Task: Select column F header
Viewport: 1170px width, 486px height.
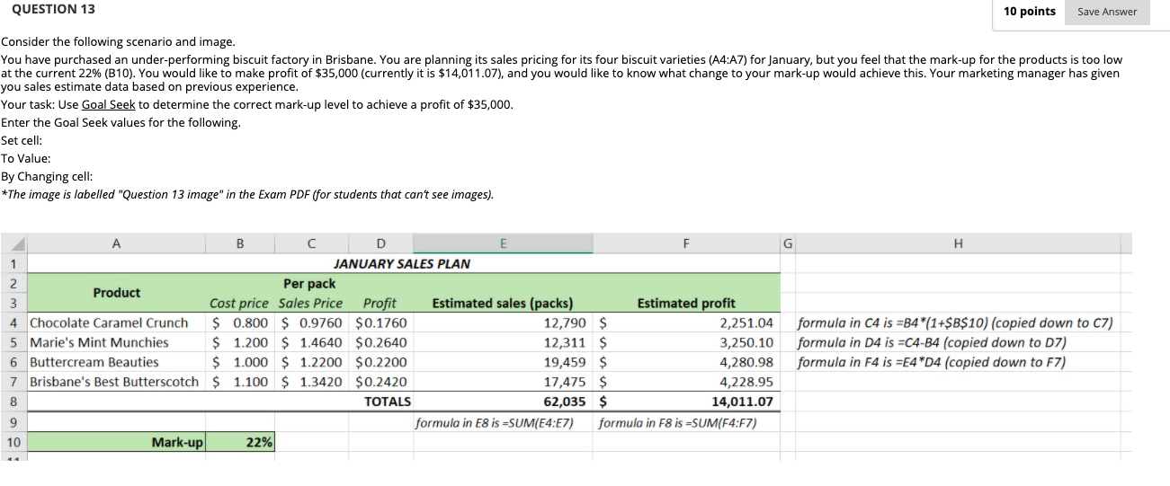Action: [x=687, y=244]
